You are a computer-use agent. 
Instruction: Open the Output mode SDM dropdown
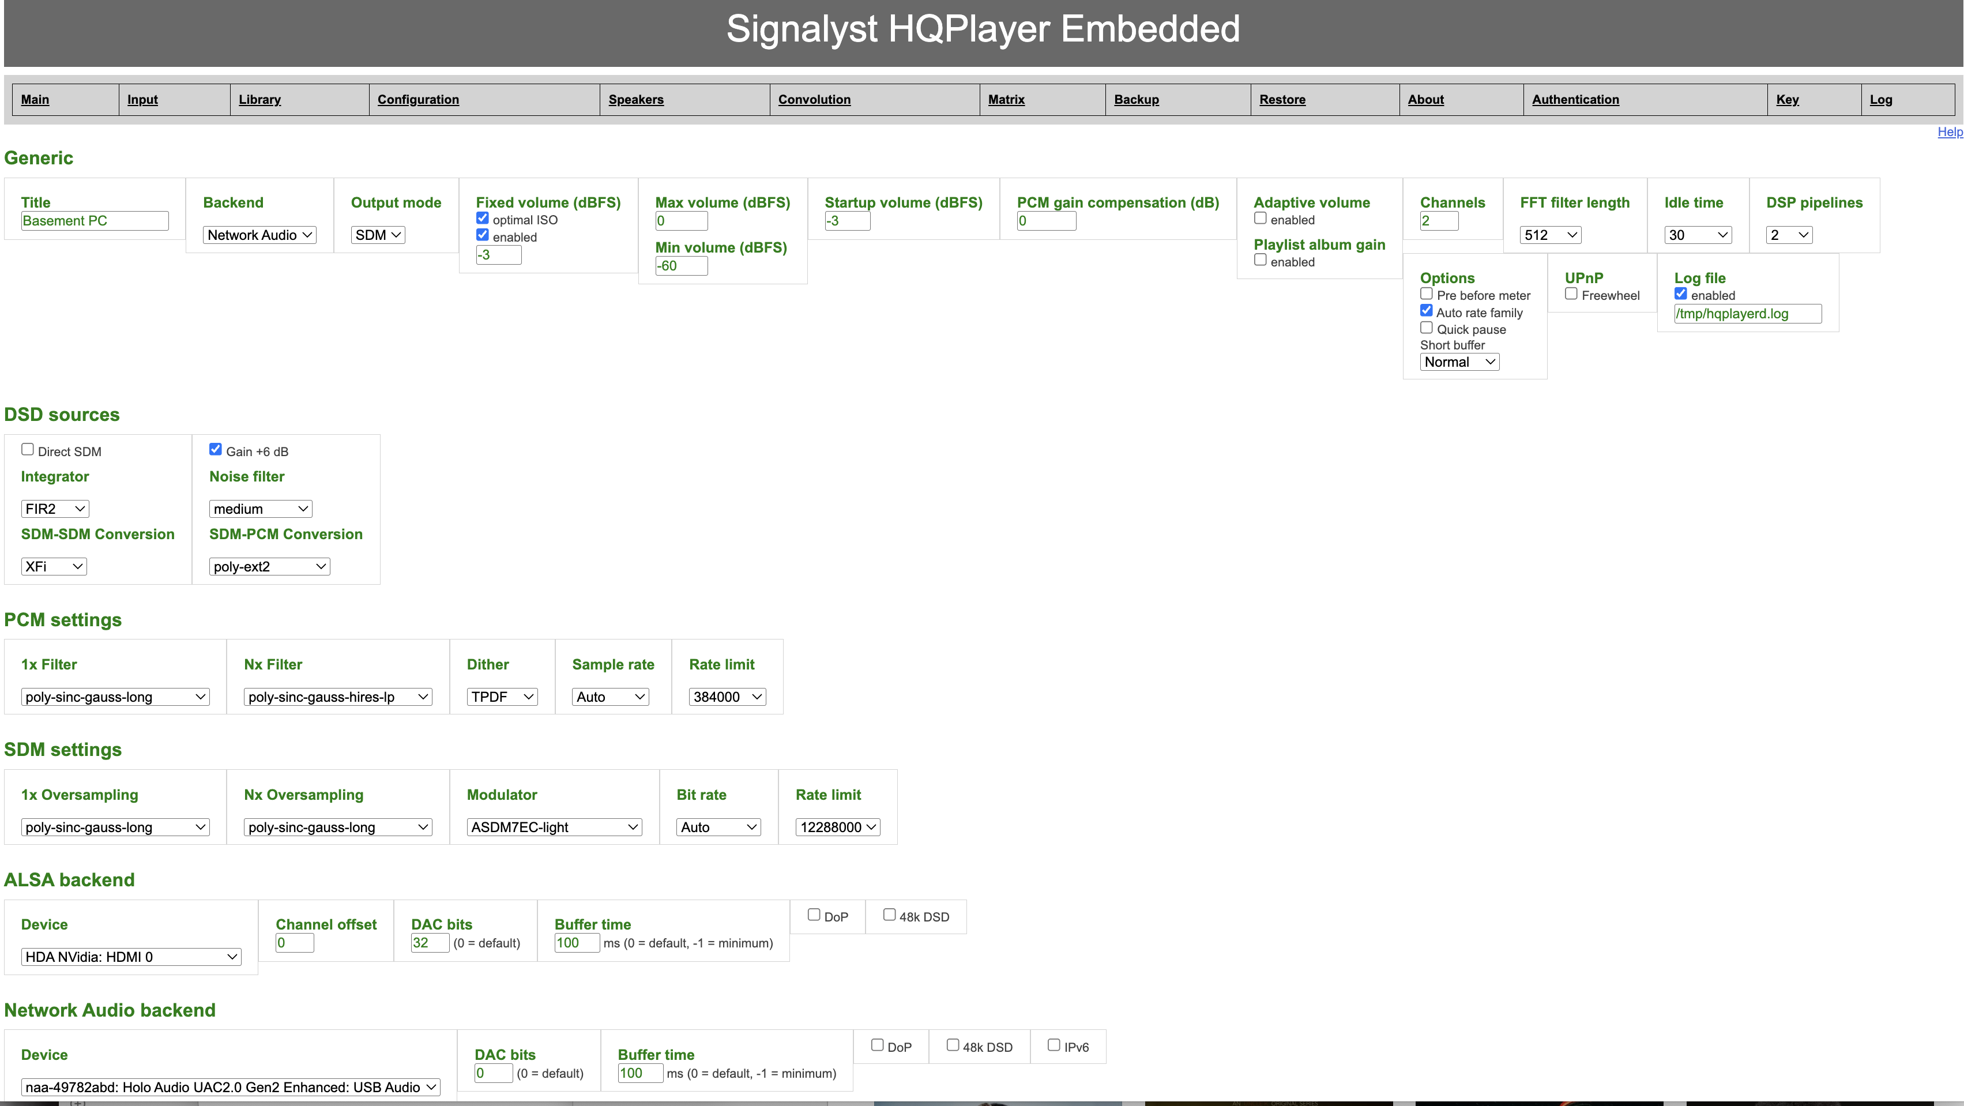378,235
